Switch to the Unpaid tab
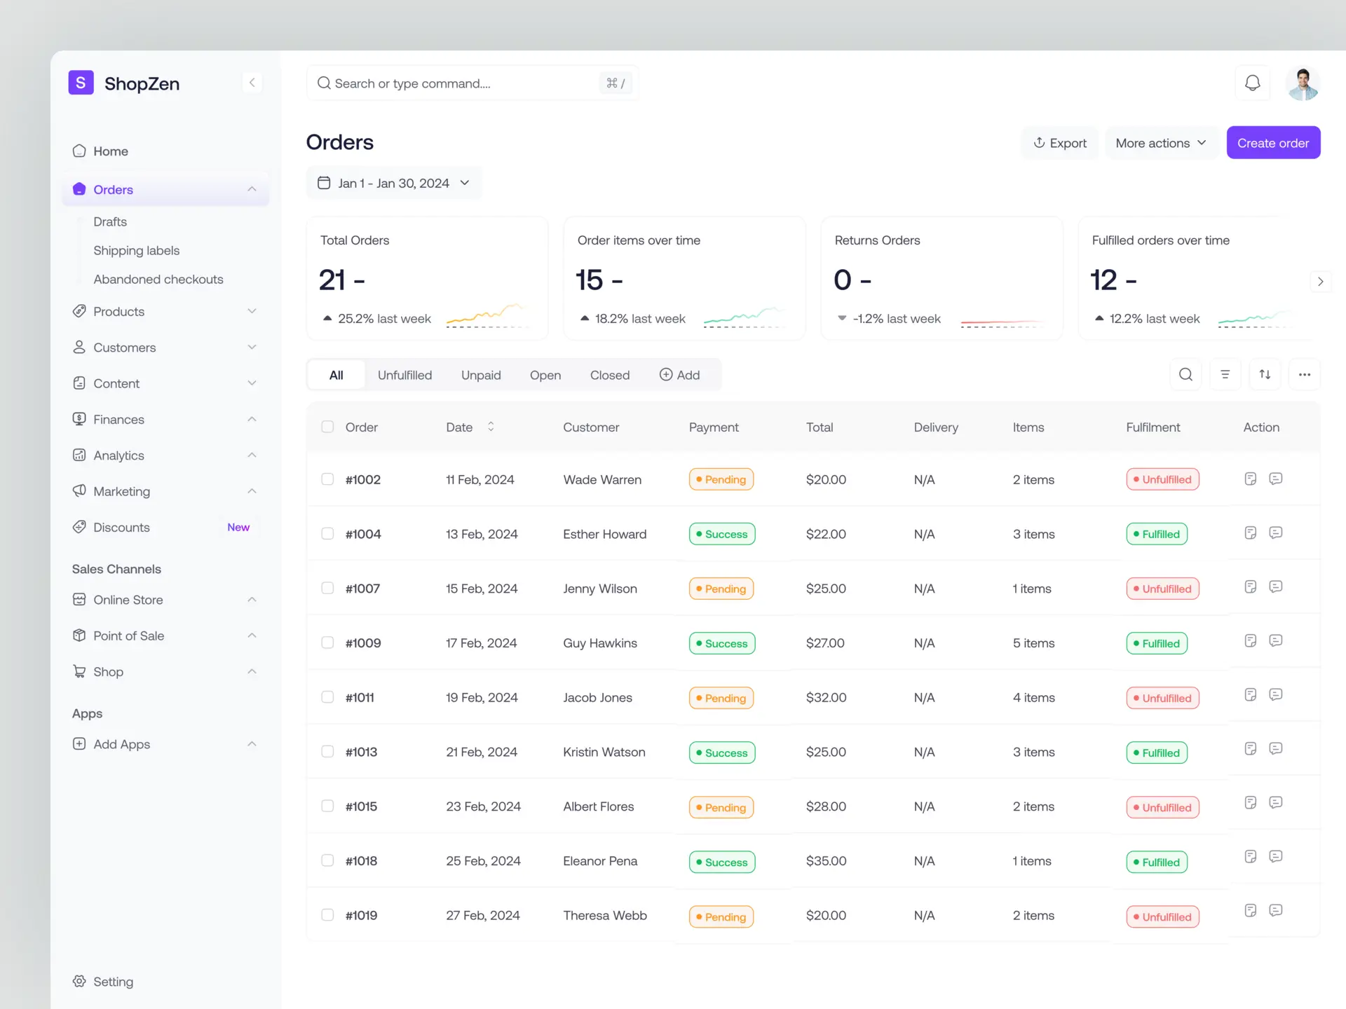 (x=481, y=375)
